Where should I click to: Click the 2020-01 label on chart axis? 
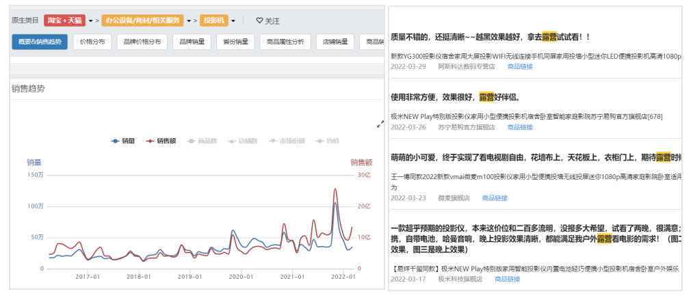point(241,277)
